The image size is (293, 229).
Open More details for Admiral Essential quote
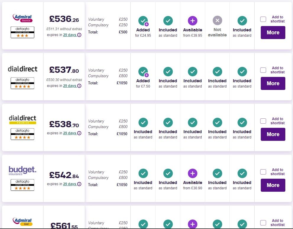[273, 33]
